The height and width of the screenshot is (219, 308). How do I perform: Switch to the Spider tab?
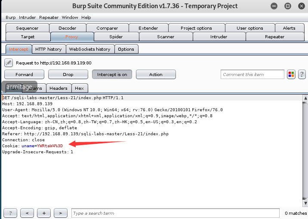click(116, 36)
